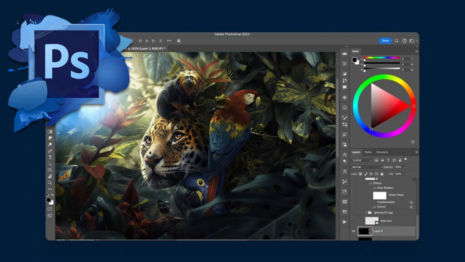The width and height of the screenshot is (465, 262).
Task: Filter for pixel layers icon
Action: click(376, 160)
